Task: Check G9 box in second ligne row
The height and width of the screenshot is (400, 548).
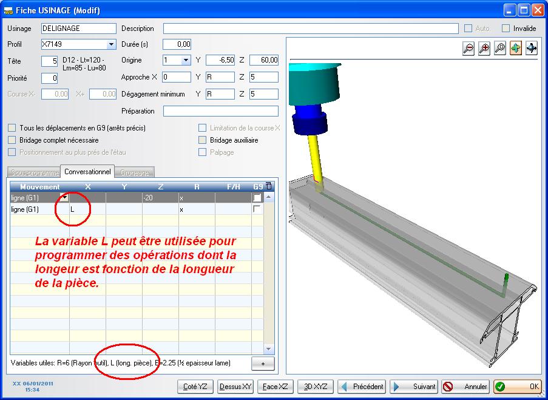Action: click(x=257, y=209)
